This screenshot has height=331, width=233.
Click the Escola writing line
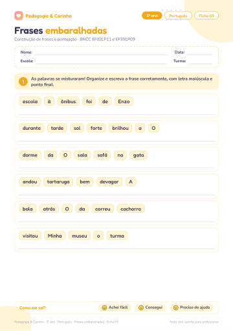pyautogui.click(x=101, y=64)
